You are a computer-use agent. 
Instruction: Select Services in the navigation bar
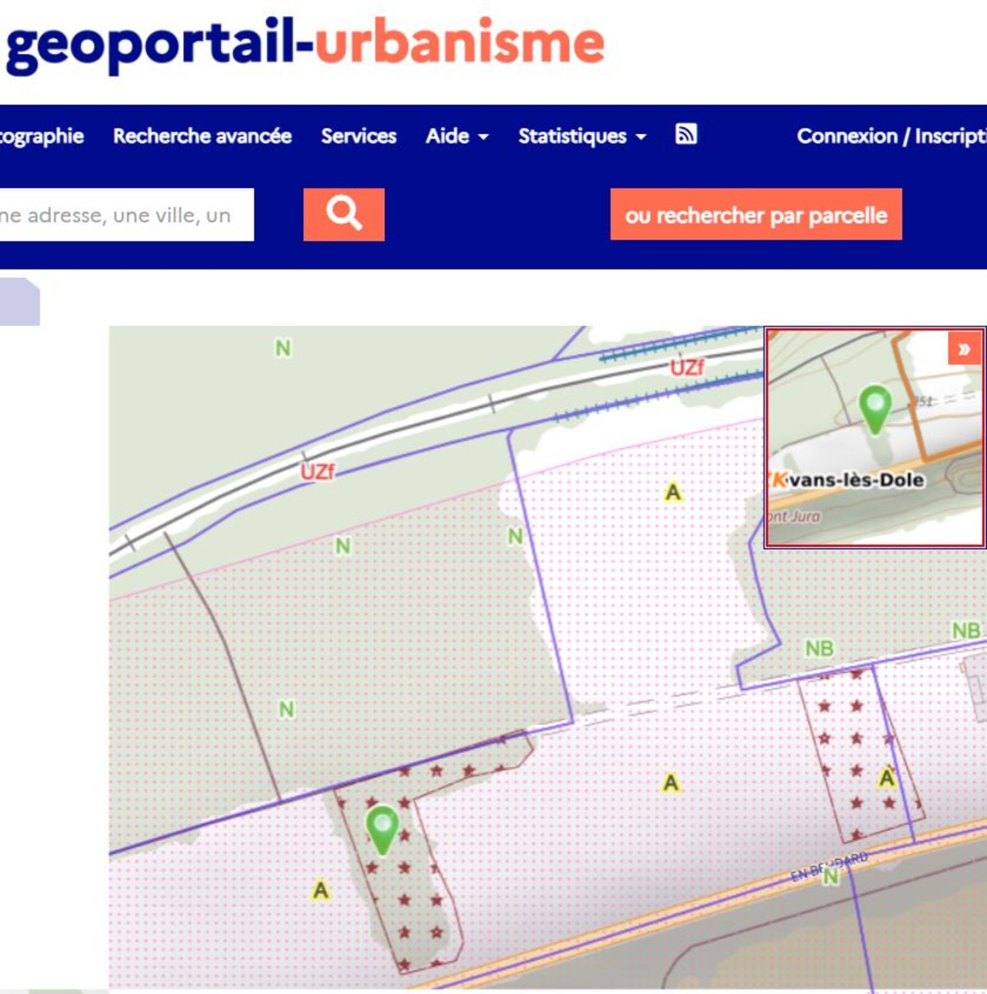coord(358,136)
